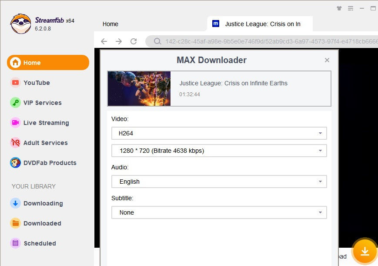Screen dimensions: 378x266
Task: Close the MAX Downloader dialog
Action: pyautogui.click(x=327, y=60)
